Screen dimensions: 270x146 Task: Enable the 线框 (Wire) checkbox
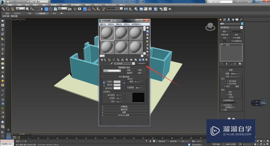click(125, 70)
